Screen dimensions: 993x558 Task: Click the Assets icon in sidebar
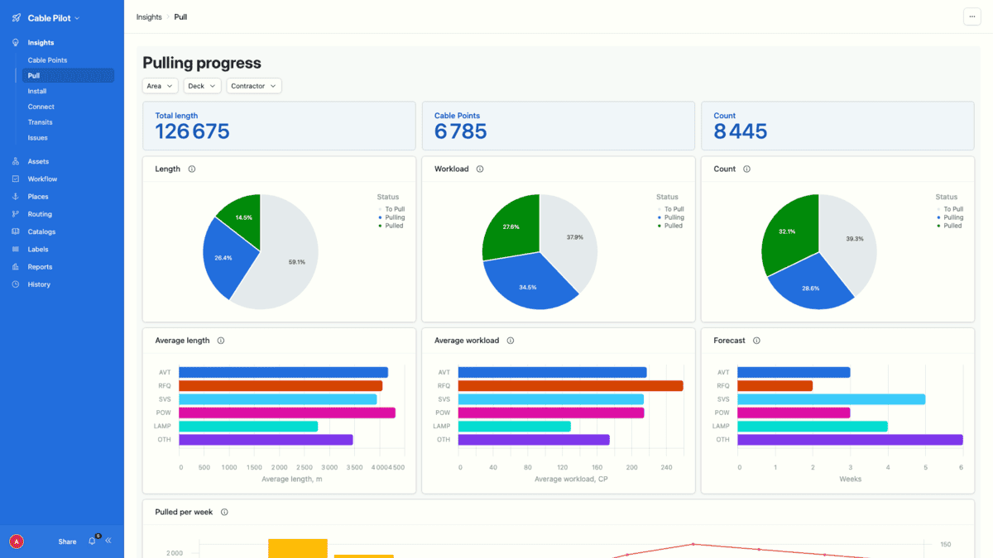coord(16,162)
